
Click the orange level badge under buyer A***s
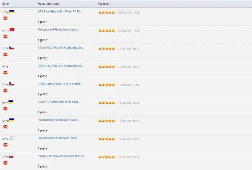pyautogui.click(x=5, y=73)
